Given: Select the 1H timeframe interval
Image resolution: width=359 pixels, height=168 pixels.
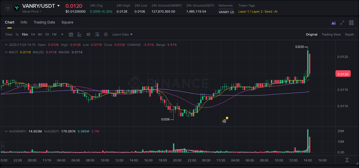Looking at the screenshot, I should 33,34.
